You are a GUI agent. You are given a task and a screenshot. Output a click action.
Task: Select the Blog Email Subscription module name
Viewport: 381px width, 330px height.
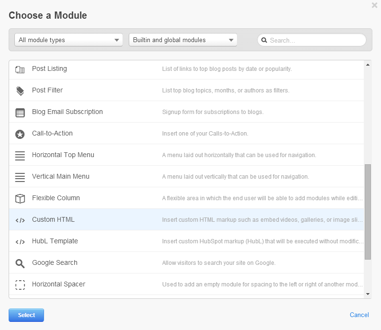pos(67,112)
